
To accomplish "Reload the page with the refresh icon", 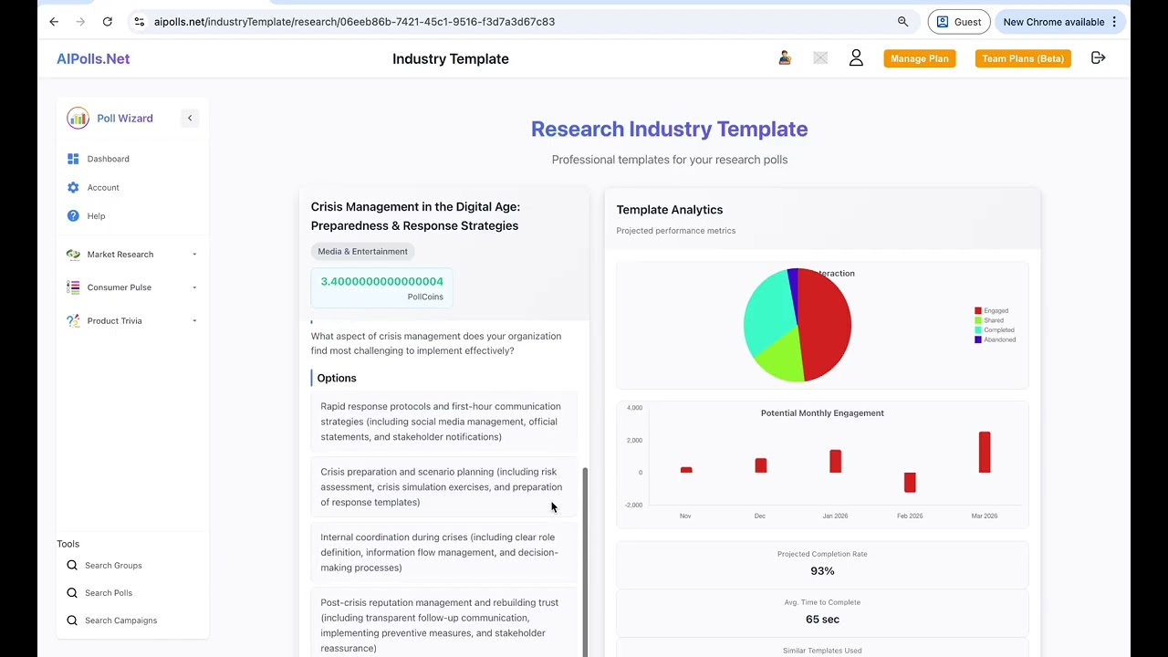I will pos(108,22).
